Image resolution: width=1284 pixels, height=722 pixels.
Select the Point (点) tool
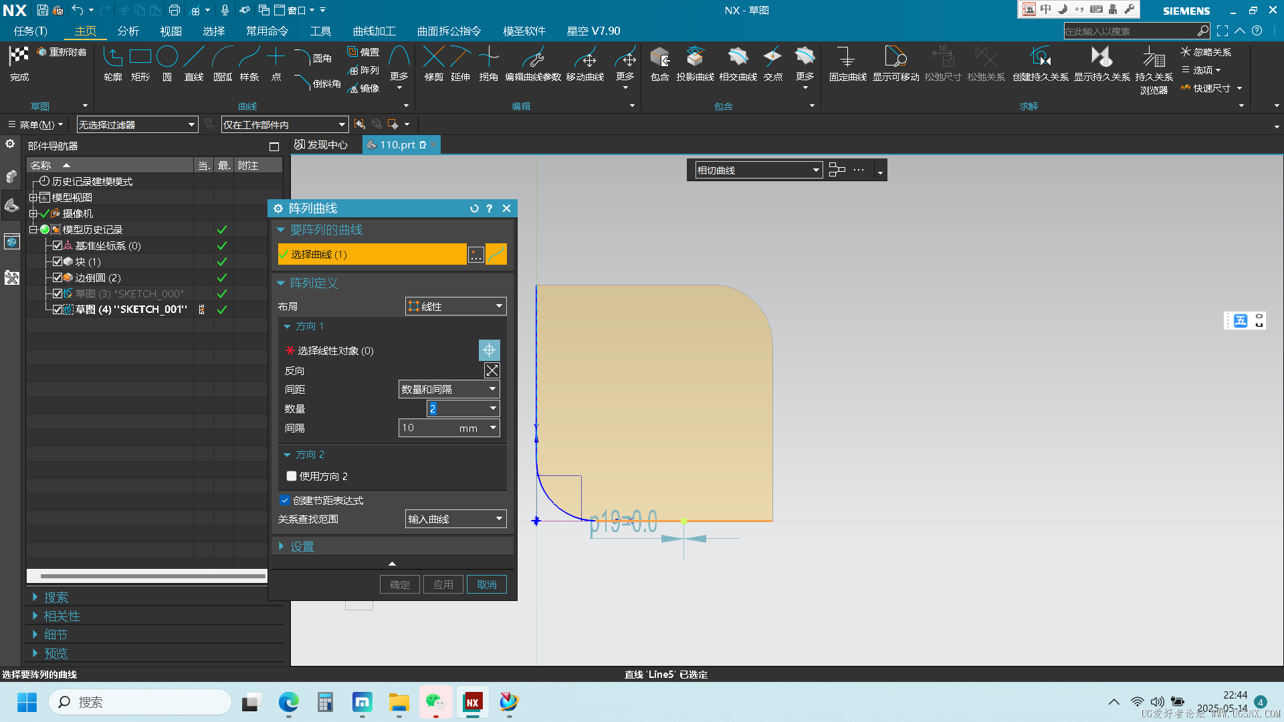[276, 64]
